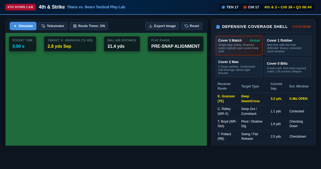The width and height of the screenshot is (321, 169).
Task: Click the 1.8 yds separation value
Action: (x=276, y=124)
